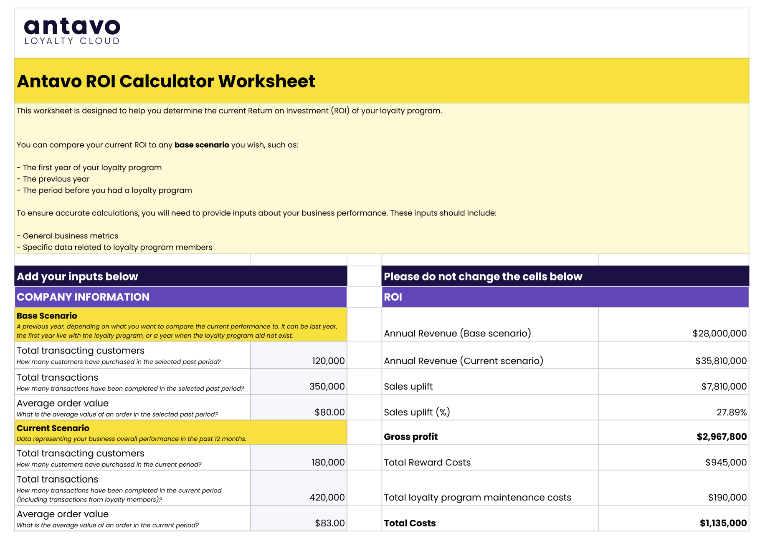The image size is (765, 541).
Task: Select current scenario total transactions value 420,000
Action: click(299, 488)
